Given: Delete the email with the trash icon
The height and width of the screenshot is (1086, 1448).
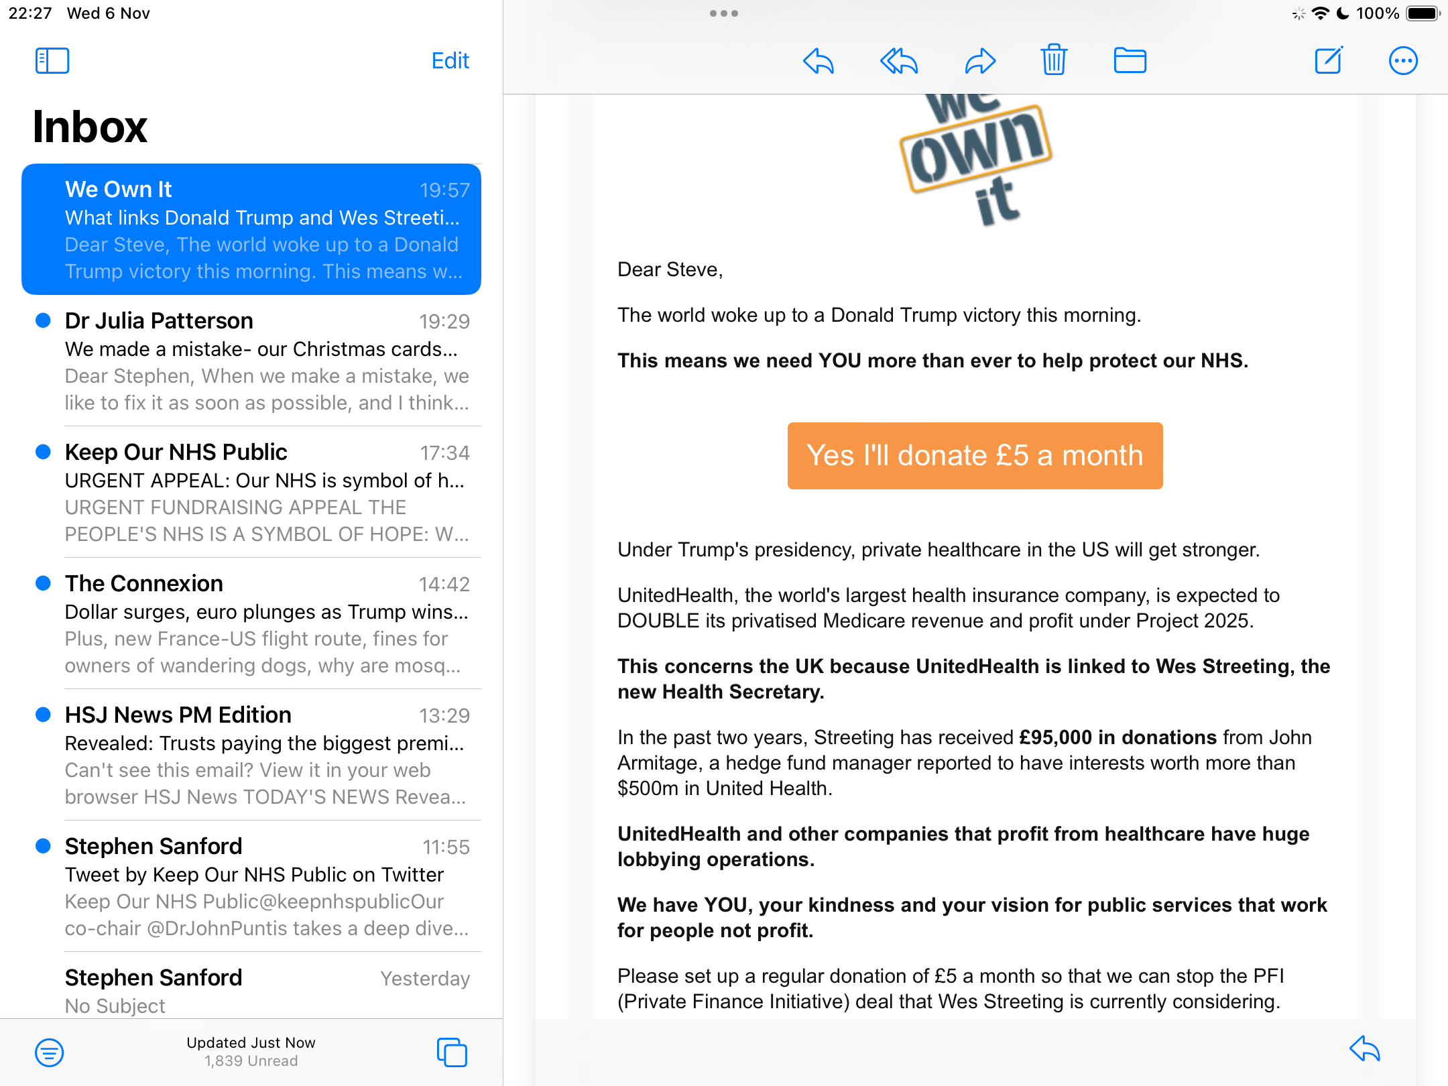Looking at the screenshot, I should point(1054,60).
